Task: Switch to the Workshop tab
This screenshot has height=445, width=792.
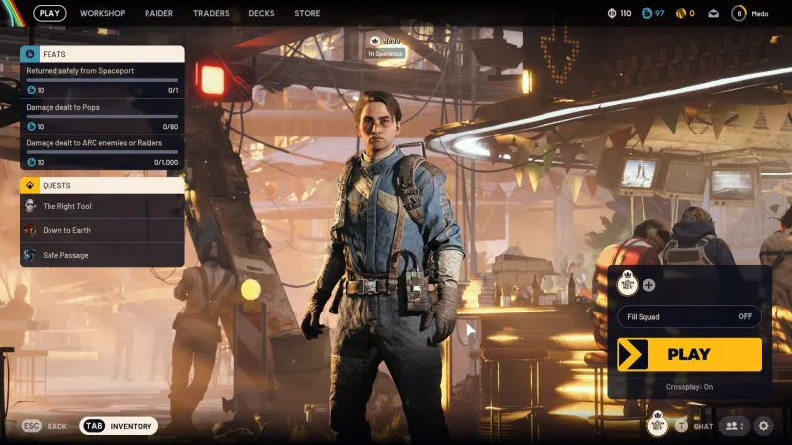Action: [x=102, y=13]
